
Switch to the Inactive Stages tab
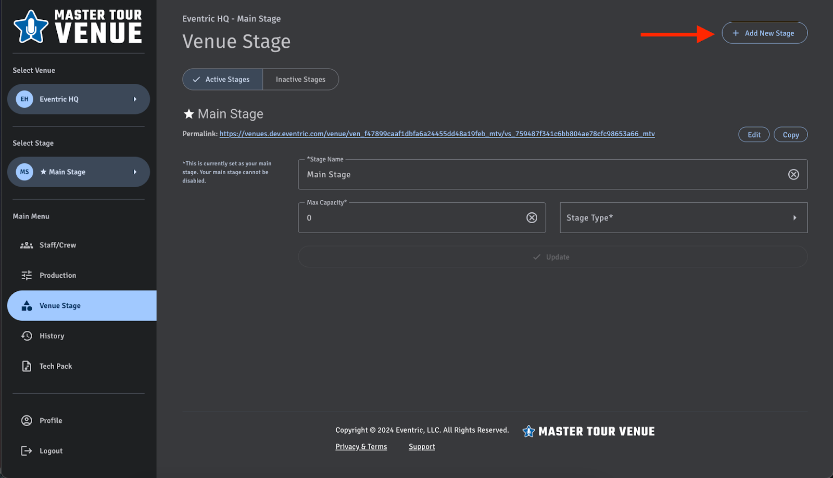pyautogui.click(x=300, y=79)
